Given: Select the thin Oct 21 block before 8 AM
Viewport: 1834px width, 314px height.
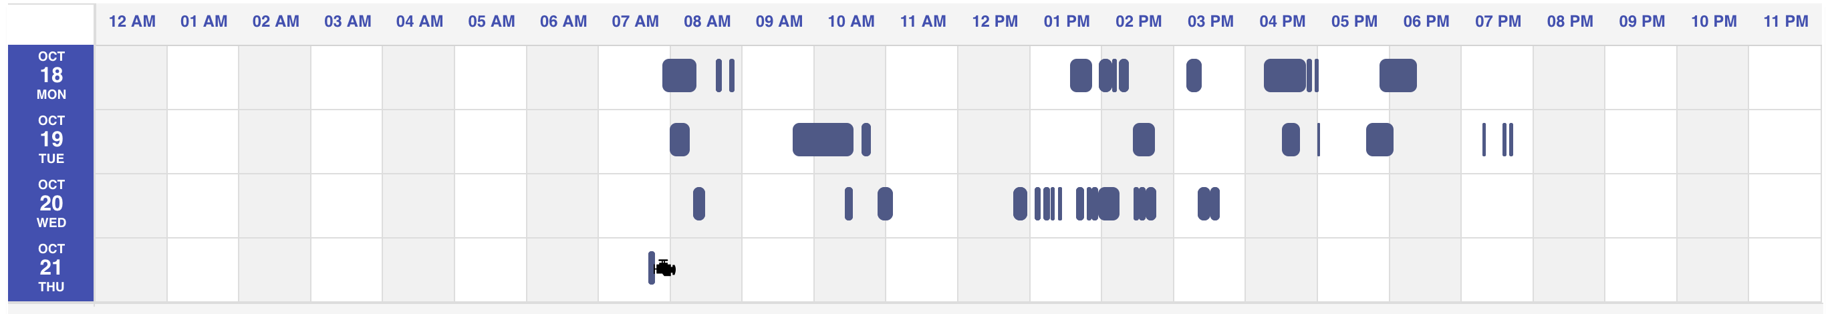Looking at the screenshot, I should point(652,268).
